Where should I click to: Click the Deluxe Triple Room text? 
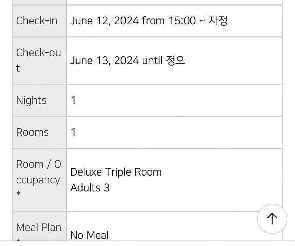point(116,172)
